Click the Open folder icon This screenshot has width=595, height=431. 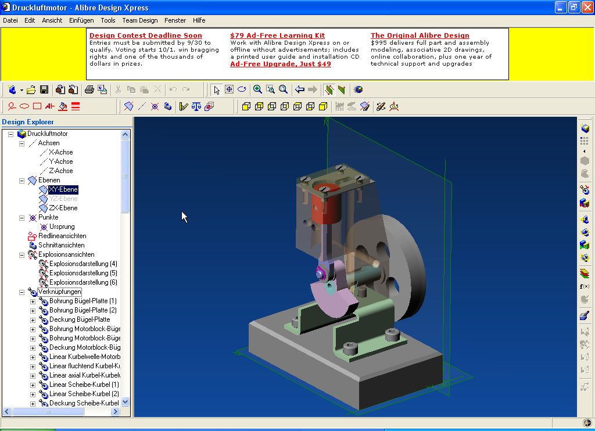tap(31, 89)
